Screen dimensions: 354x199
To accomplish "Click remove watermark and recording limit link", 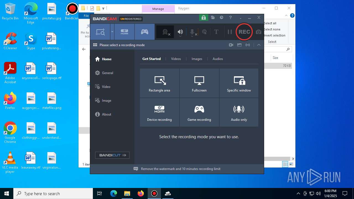I will pyautogui.click(x=181, y=169).
